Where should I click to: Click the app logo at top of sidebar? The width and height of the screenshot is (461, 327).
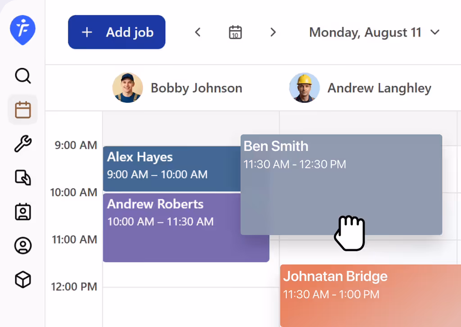tap(23, 30)
